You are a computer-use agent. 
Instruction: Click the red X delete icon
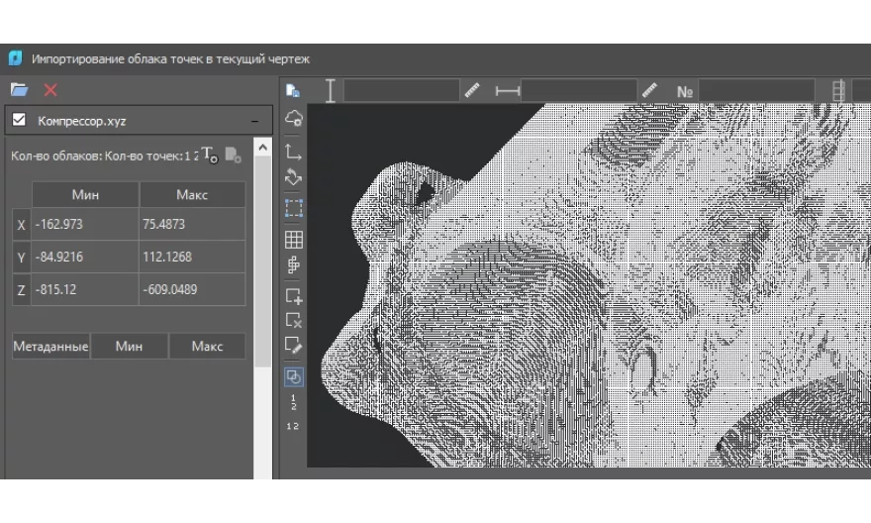50,90
